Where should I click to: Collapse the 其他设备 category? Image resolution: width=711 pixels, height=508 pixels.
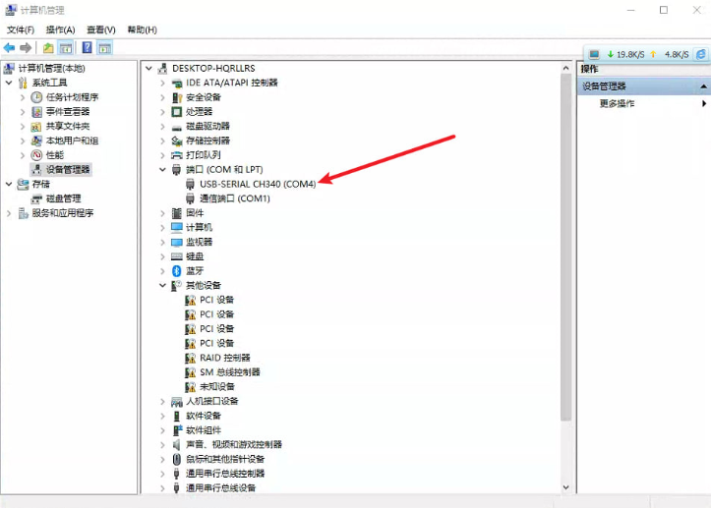(x=162, y=286)
